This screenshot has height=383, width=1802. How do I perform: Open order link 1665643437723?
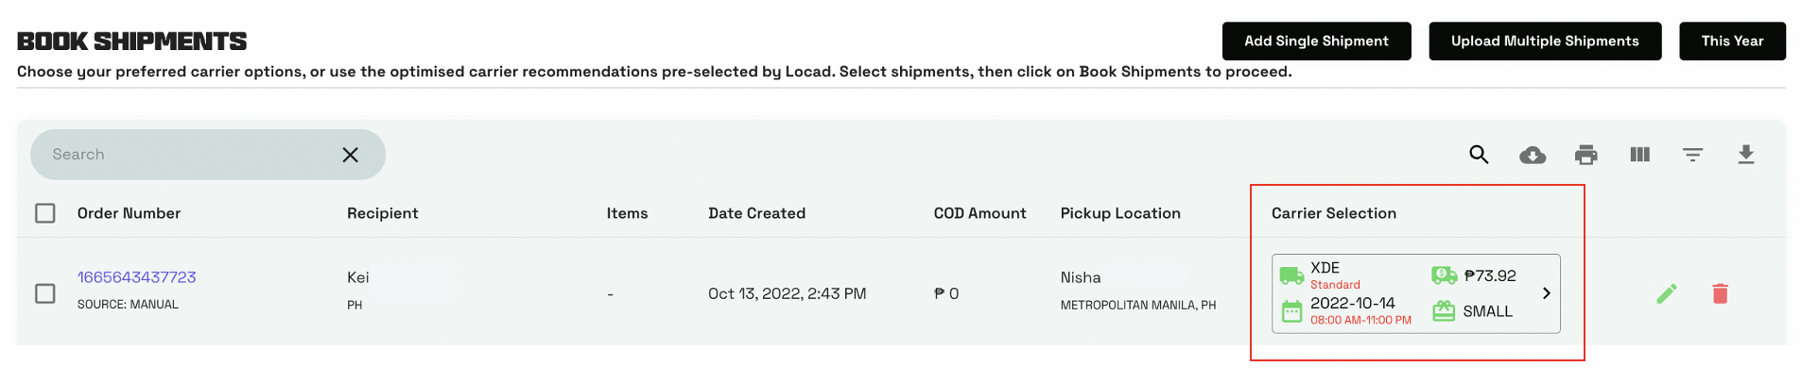coord(137,277)
